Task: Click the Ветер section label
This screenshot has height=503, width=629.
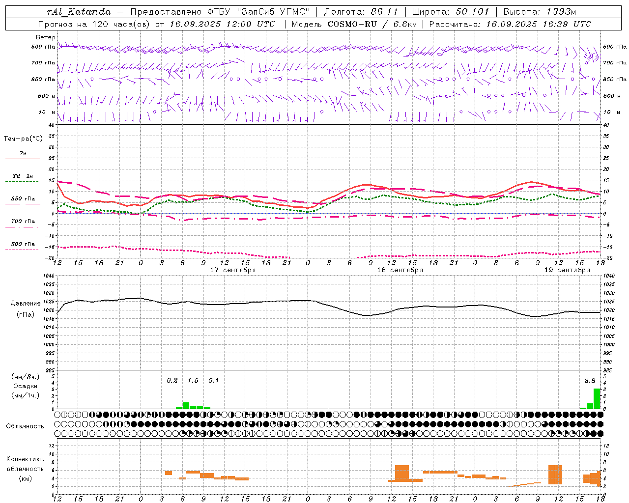Action: (x=46, y=37)
